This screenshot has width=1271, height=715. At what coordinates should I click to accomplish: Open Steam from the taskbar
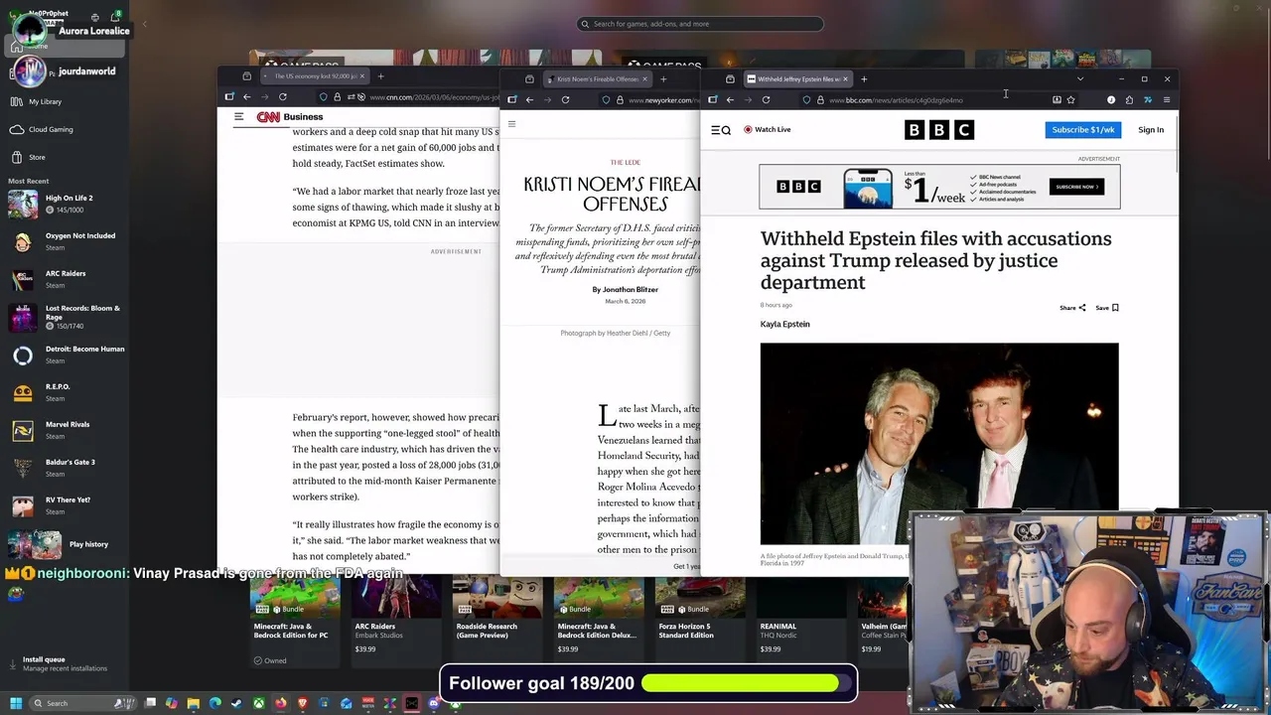point(236,703)
